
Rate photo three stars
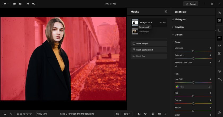click(24, 114)
